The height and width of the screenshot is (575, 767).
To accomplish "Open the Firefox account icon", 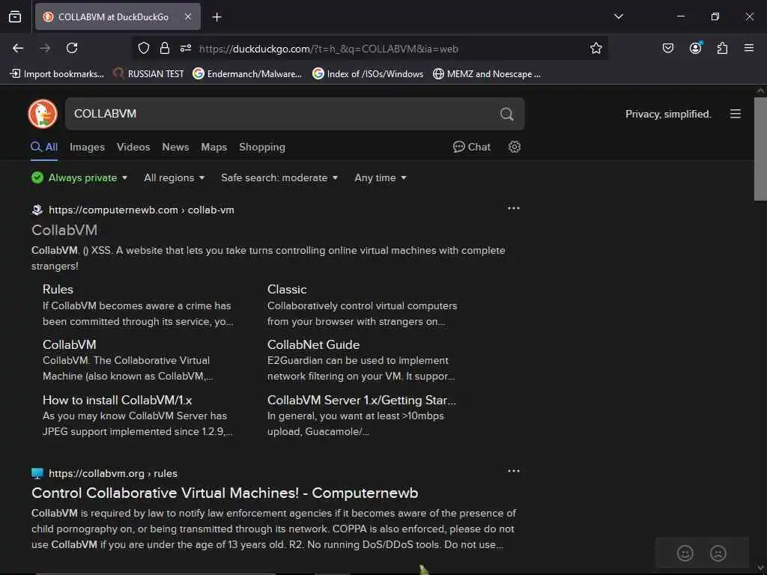I will [x=695, y=47].
